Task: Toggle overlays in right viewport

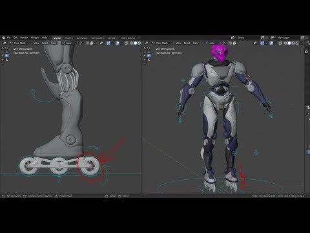Action: (x=271, y=43)
